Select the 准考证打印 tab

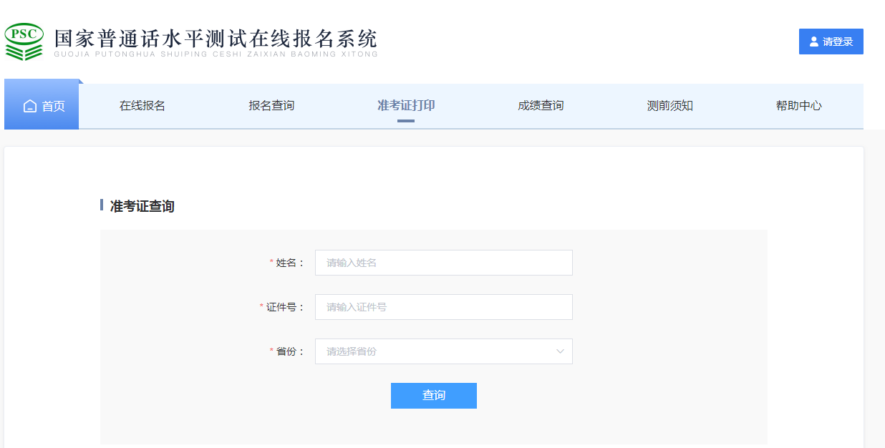[x=406, y=106]
